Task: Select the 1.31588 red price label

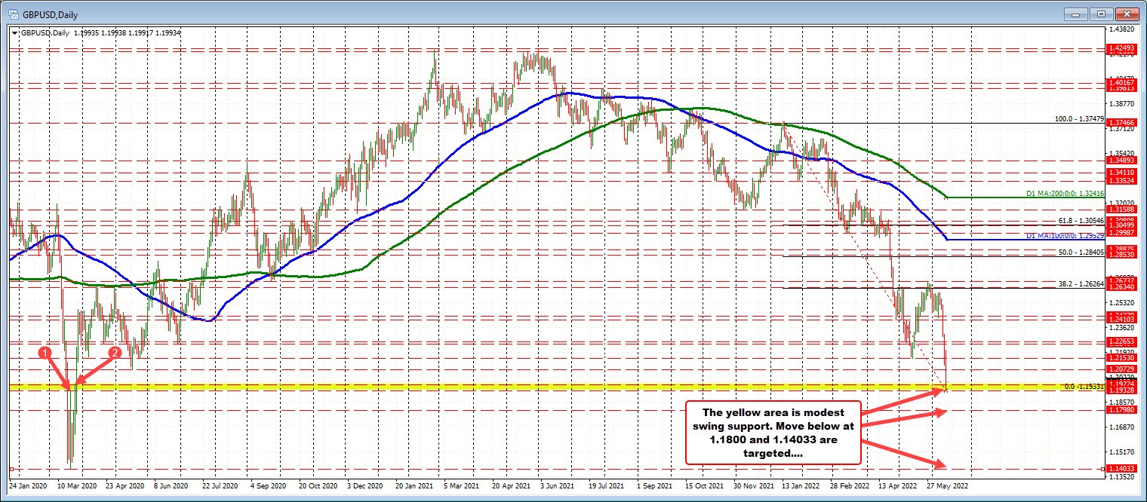Action: click(1121, 209)
